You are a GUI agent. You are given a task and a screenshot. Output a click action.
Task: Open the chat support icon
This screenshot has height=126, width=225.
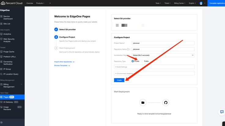click(222, 112)
